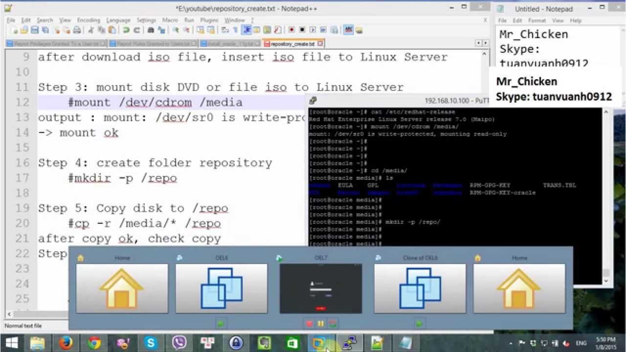Click the #mount /dev/cdrom /media line
626x352 pixels.
[155, 102]
